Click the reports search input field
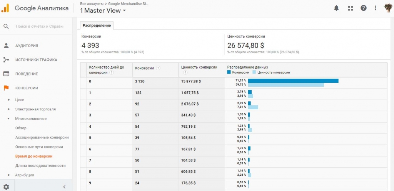 coord(40,26)
